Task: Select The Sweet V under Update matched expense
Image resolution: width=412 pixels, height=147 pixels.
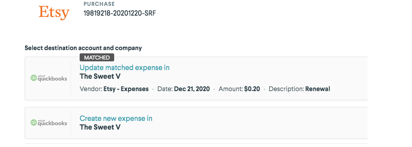Action: pyautogui.click(x=100, y=76)
